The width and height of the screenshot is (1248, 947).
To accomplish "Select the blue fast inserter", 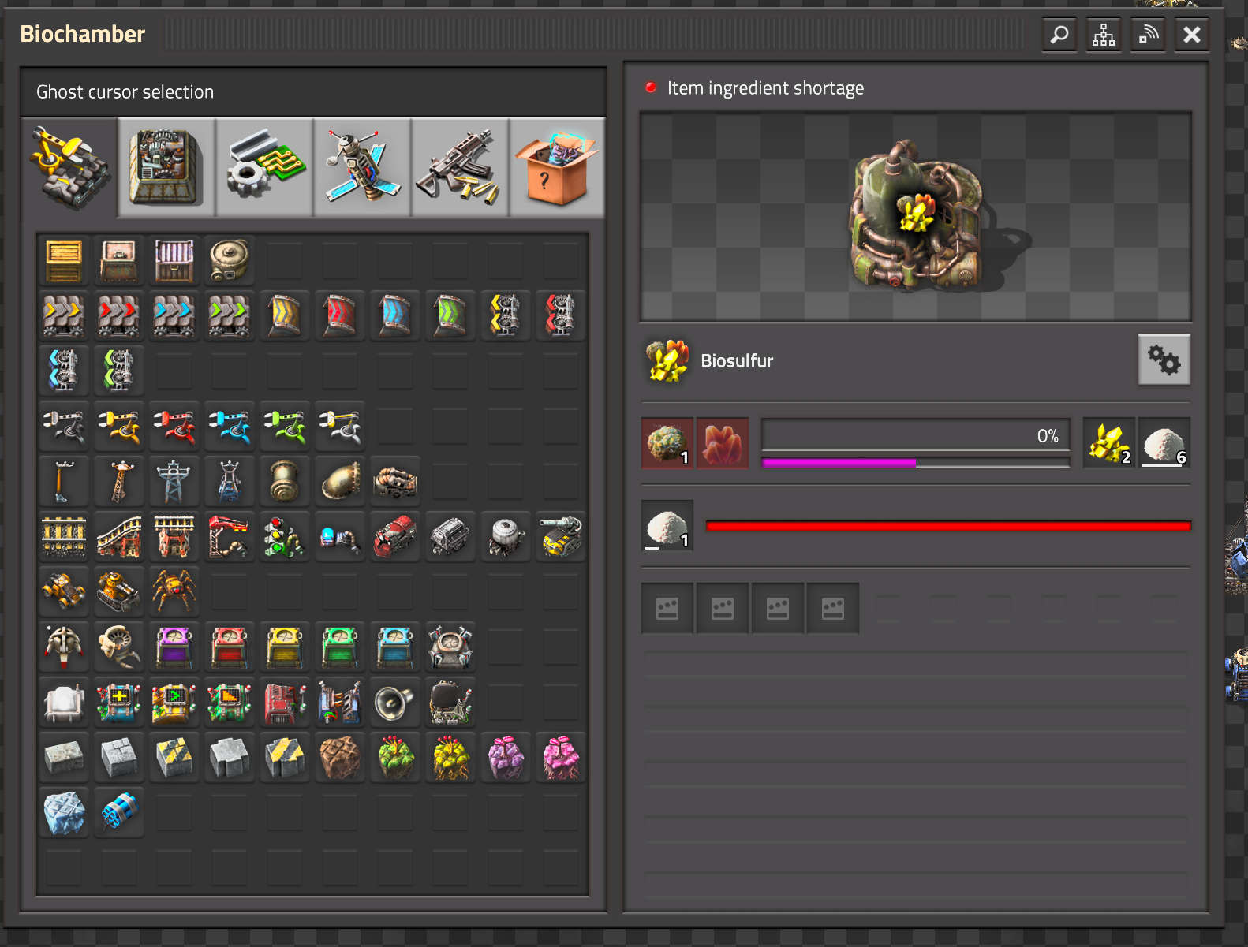I will [x=230, y=427].
